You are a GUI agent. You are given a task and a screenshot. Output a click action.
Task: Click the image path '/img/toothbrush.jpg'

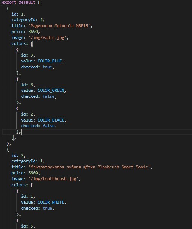[x=53, y=179]
